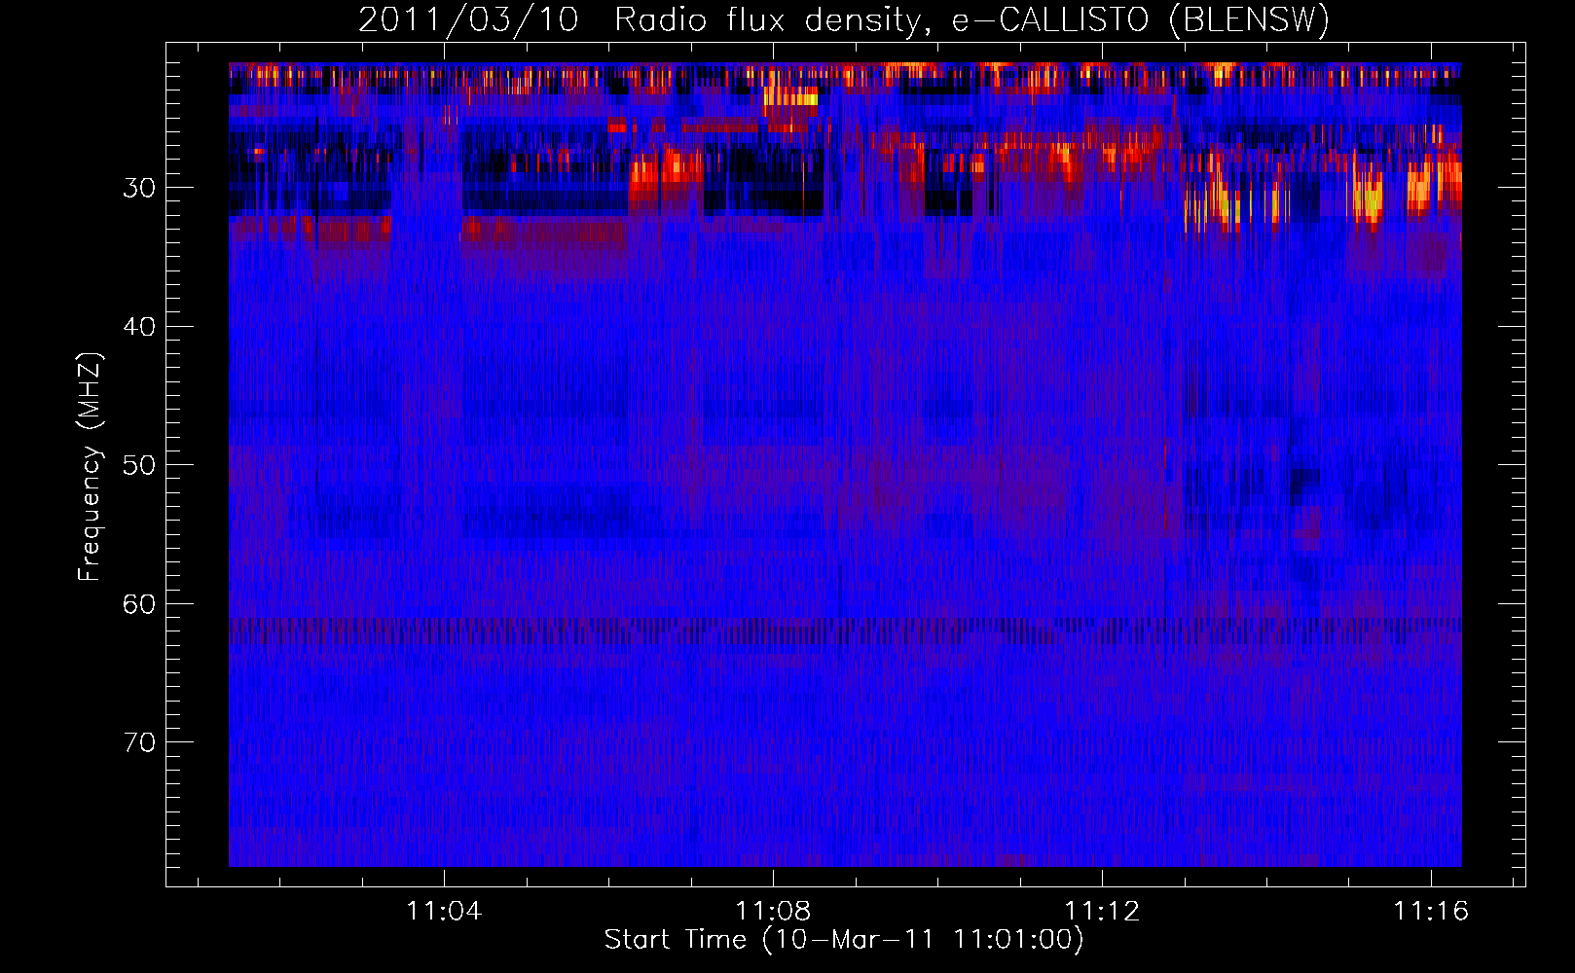This screenshot has height=973, width=1575.
Task: Click the 30 MHz frequency tick label
Action: pyautogui.click(x=139, y=188)
